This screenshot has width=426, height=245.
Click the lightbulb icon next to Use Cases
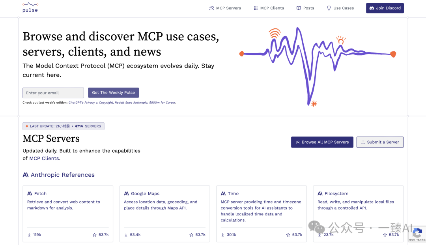click(329, 8)
